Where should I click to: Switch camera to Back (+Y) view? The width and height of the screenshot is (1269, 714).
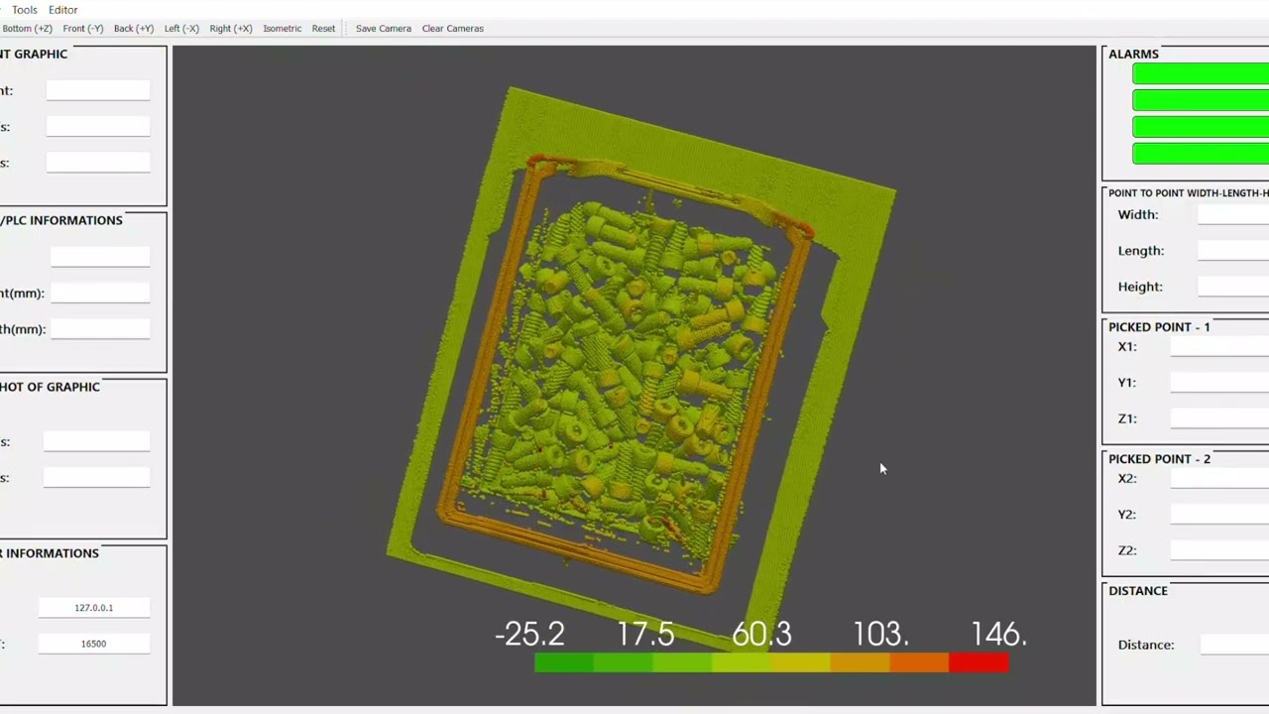click(x=134, y=29)
